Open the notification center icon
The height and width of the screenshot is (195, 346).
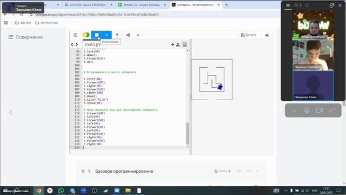[338, 190]
